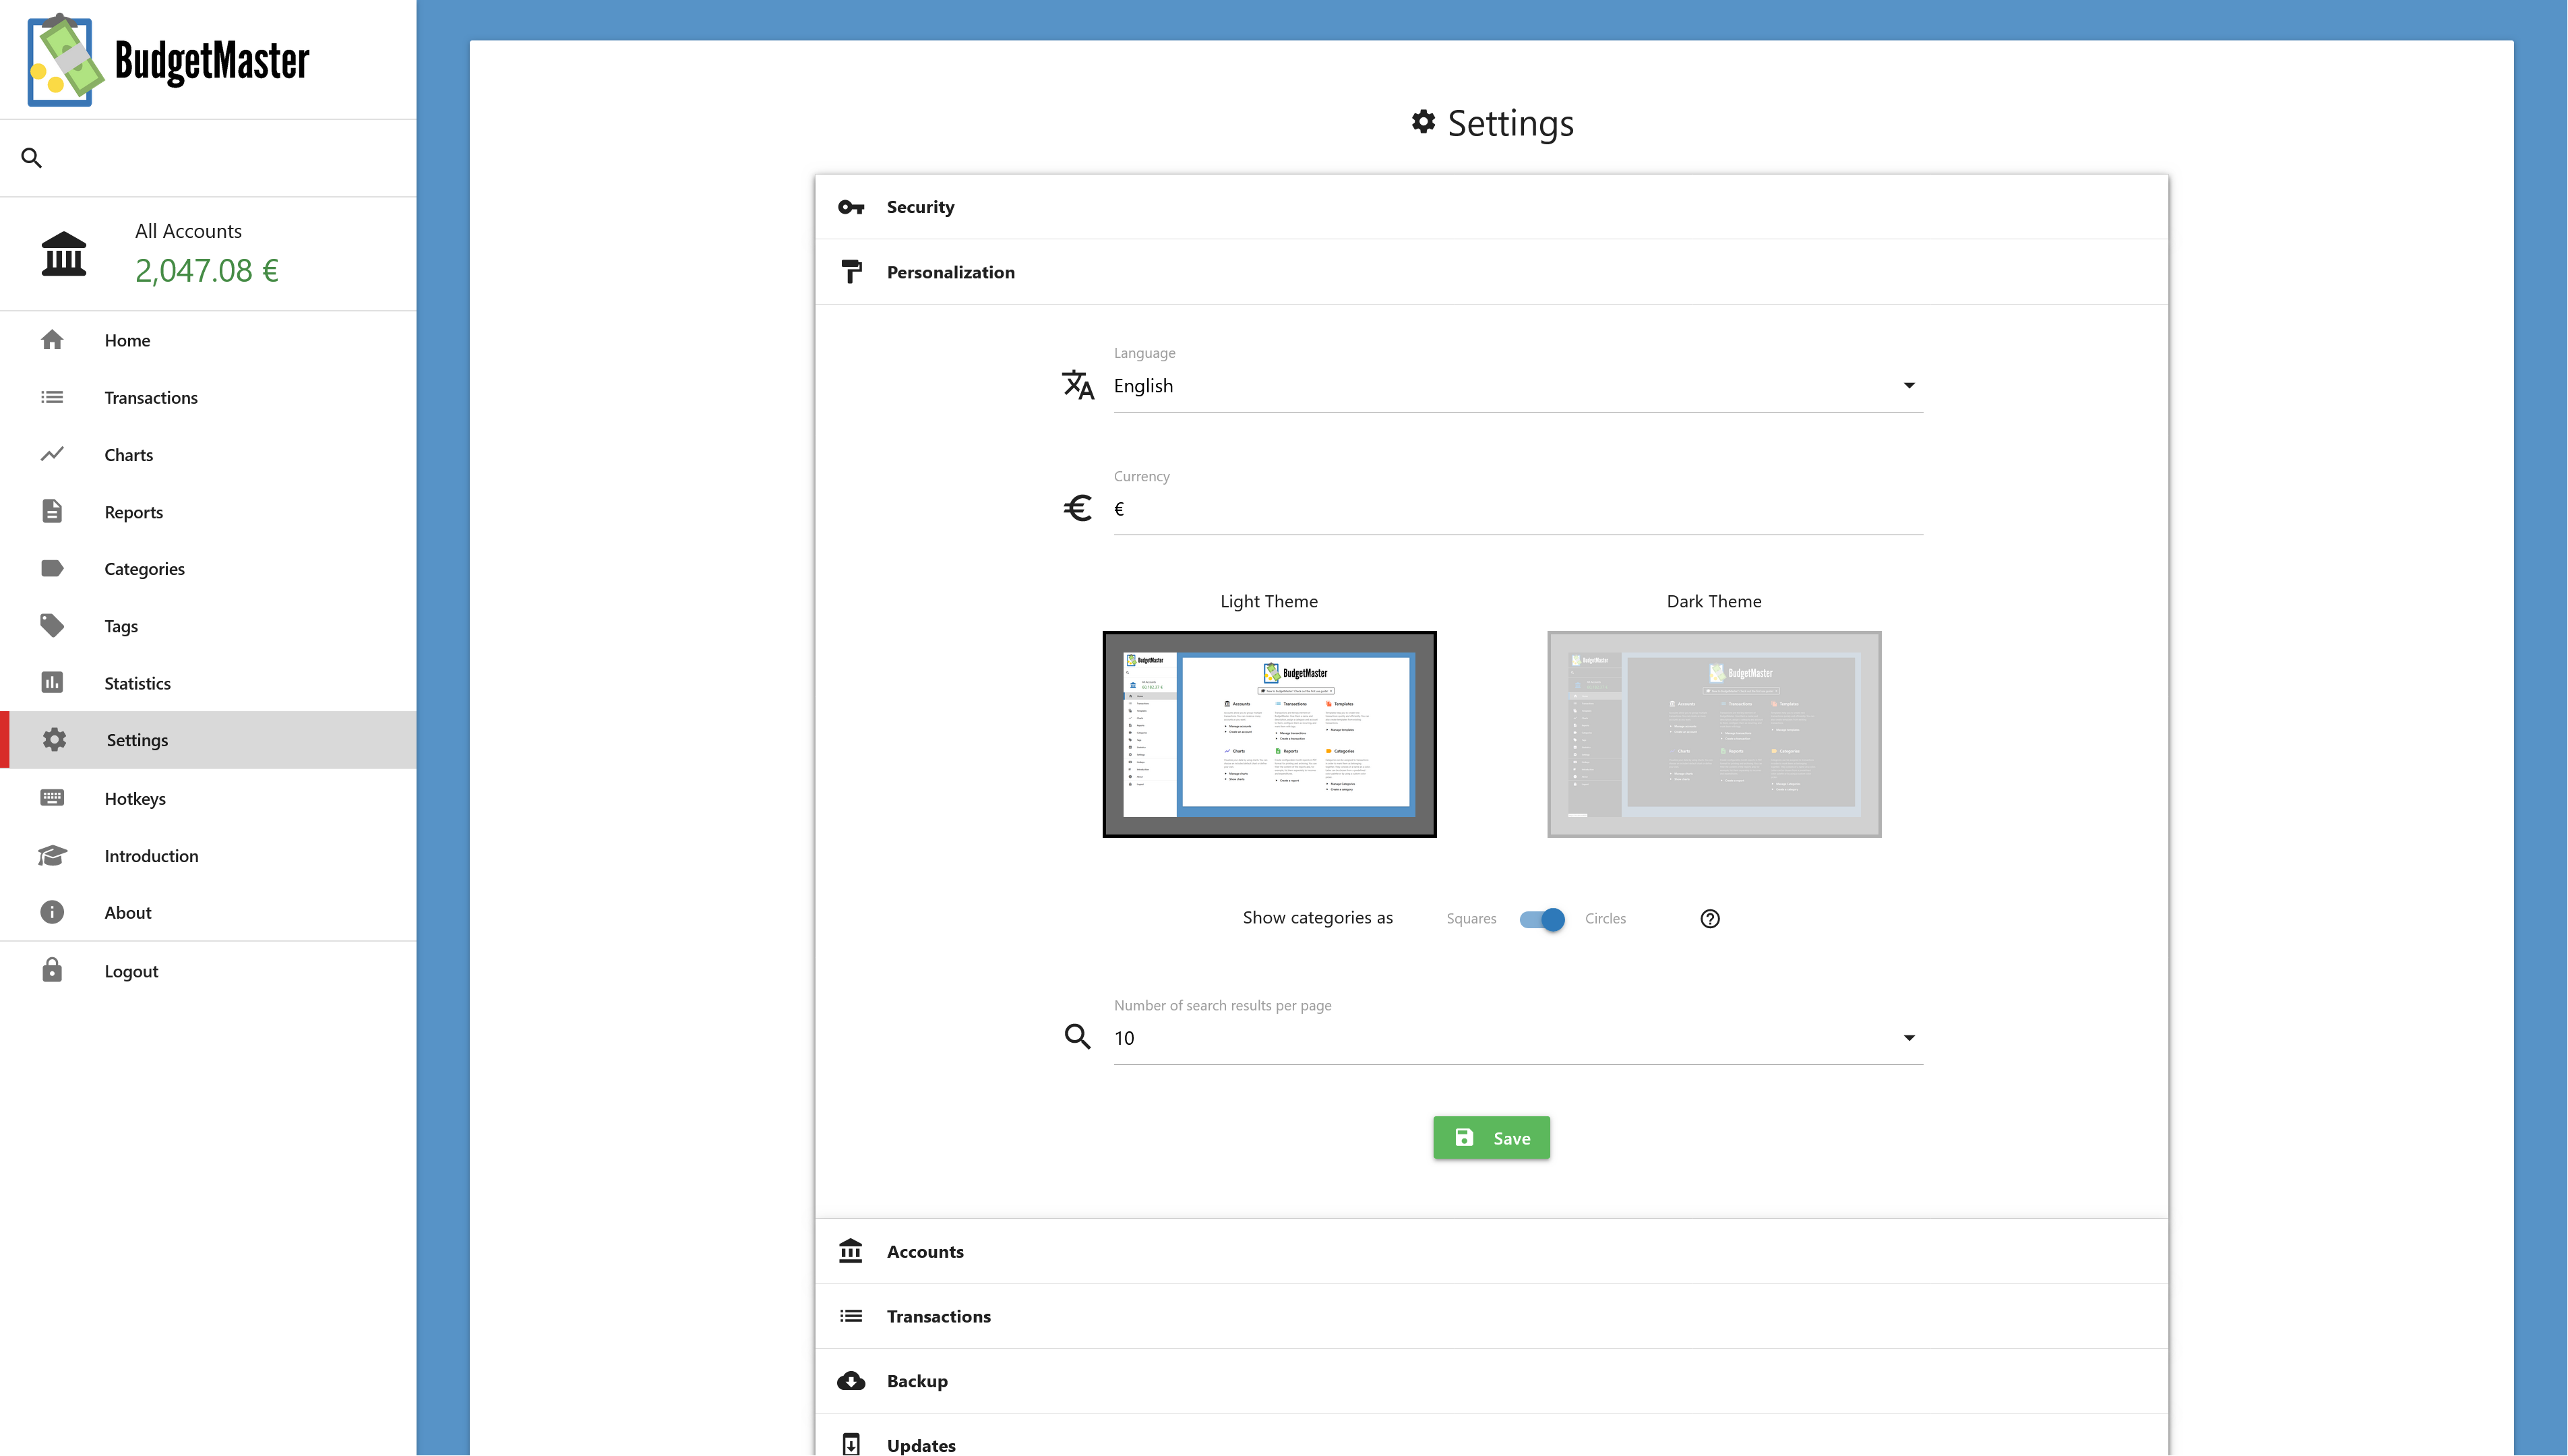Viewport: 2568px width, 1456px height.
Task: Click the Settings page heading gear icon
Action: pyautogui.click(x=1422, y=122)
